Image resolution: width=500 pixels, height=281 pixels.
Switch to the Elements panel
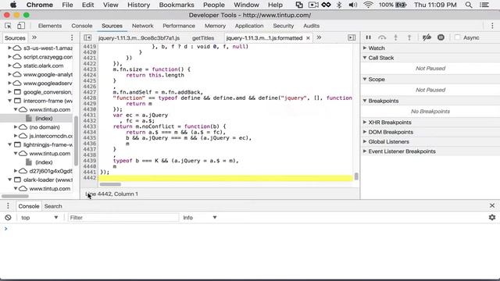[x=50, y=26]
